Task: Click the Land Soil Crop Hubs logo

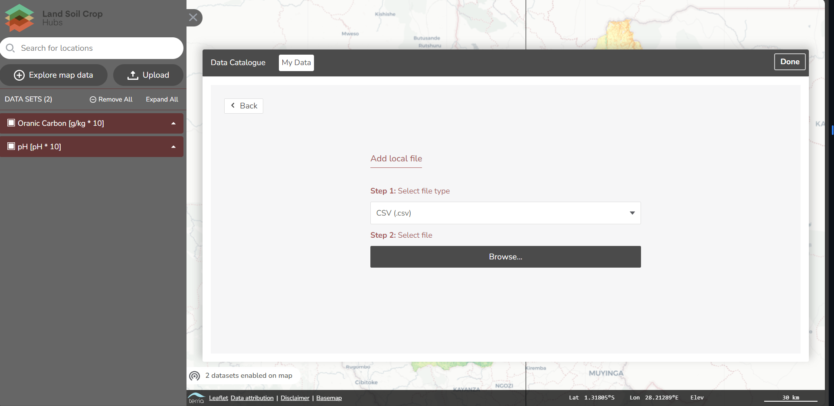Action: click(x=19, y=18)
